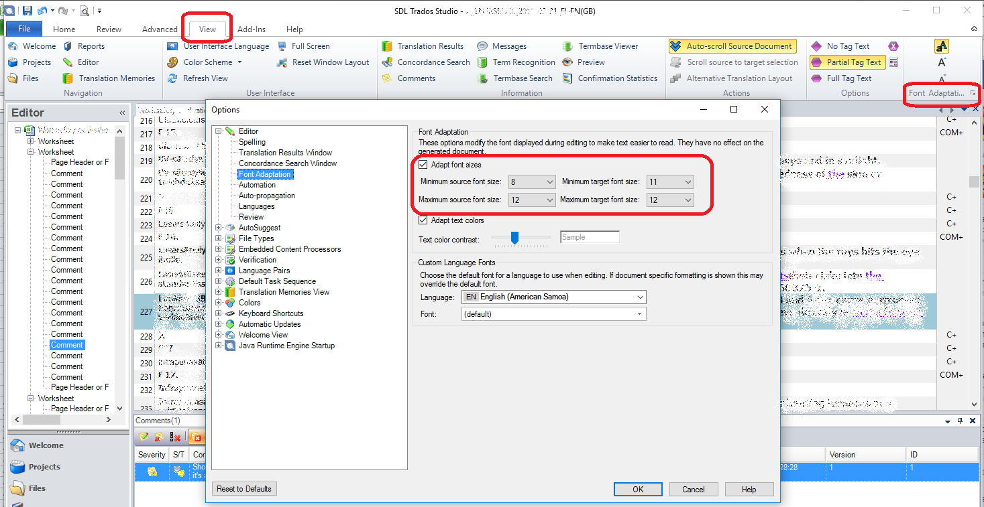
Task: Click the Confirmation Statistics icon
Action: pyautogui.click(x=567, y=78)
